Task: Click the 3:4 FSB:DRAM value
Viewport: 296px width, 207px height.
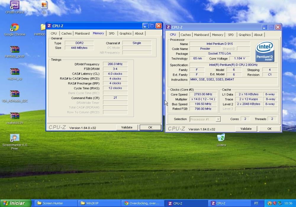Action: 115,69
